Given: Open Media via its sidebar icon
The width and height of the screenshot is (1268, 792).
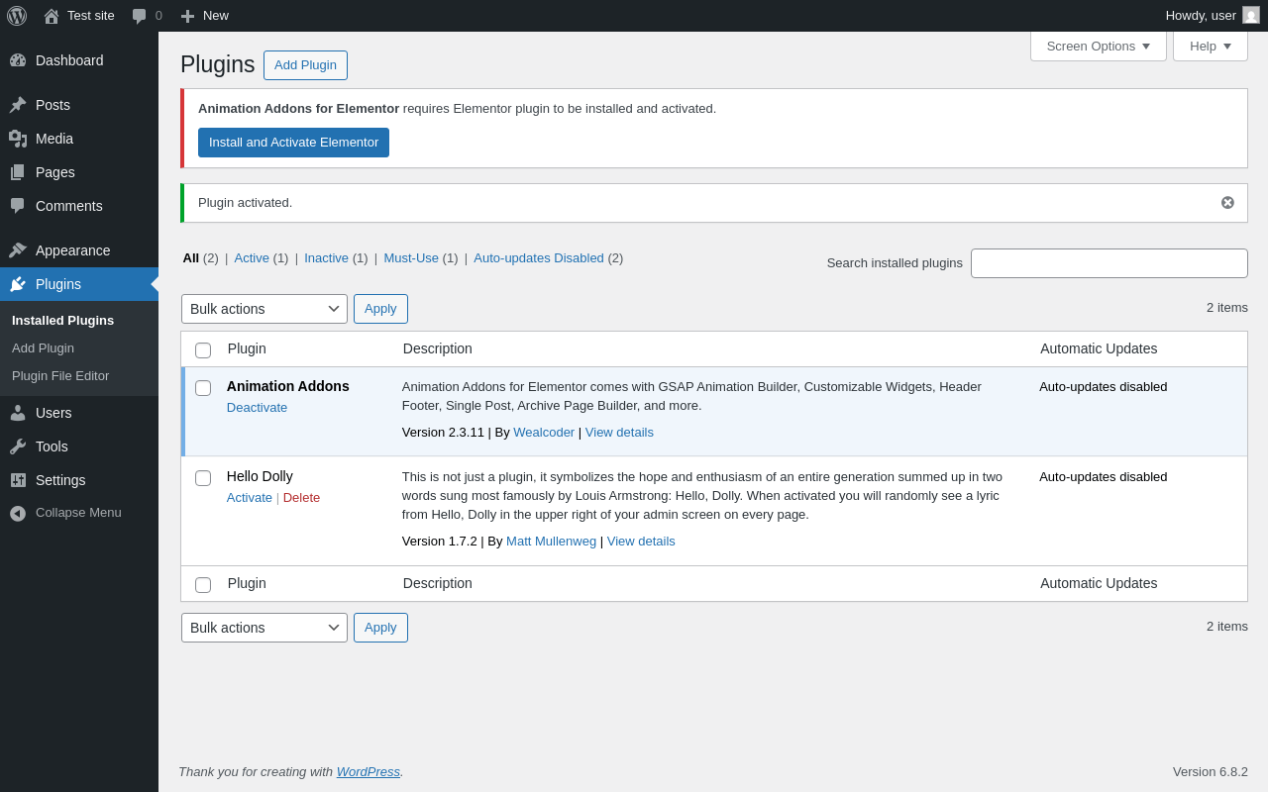Looking at the screenshot, I should (18, 139).
